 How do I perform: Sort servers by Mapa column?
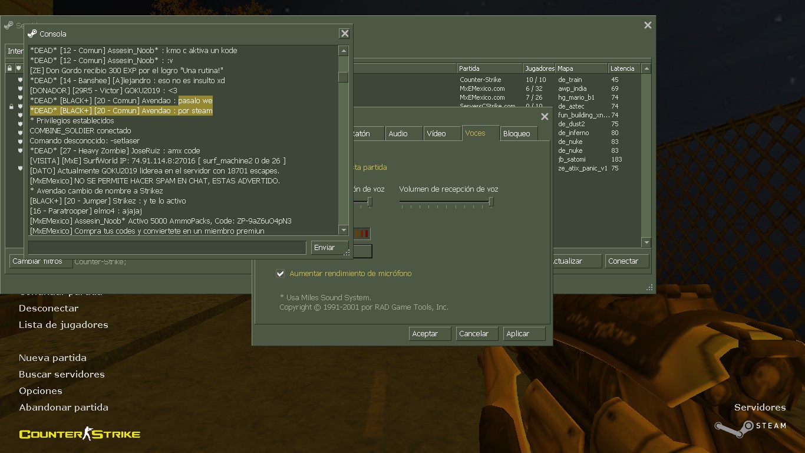581,68
